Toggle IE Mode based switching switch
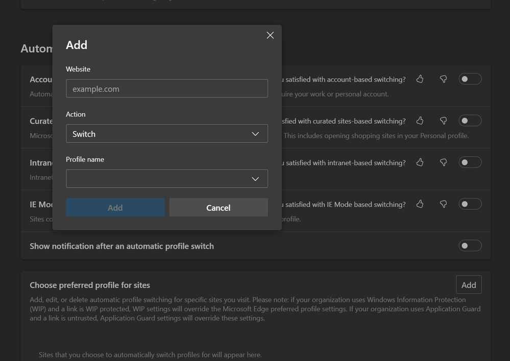The height and width of the screenshot is (361, 510). point(470,204)
